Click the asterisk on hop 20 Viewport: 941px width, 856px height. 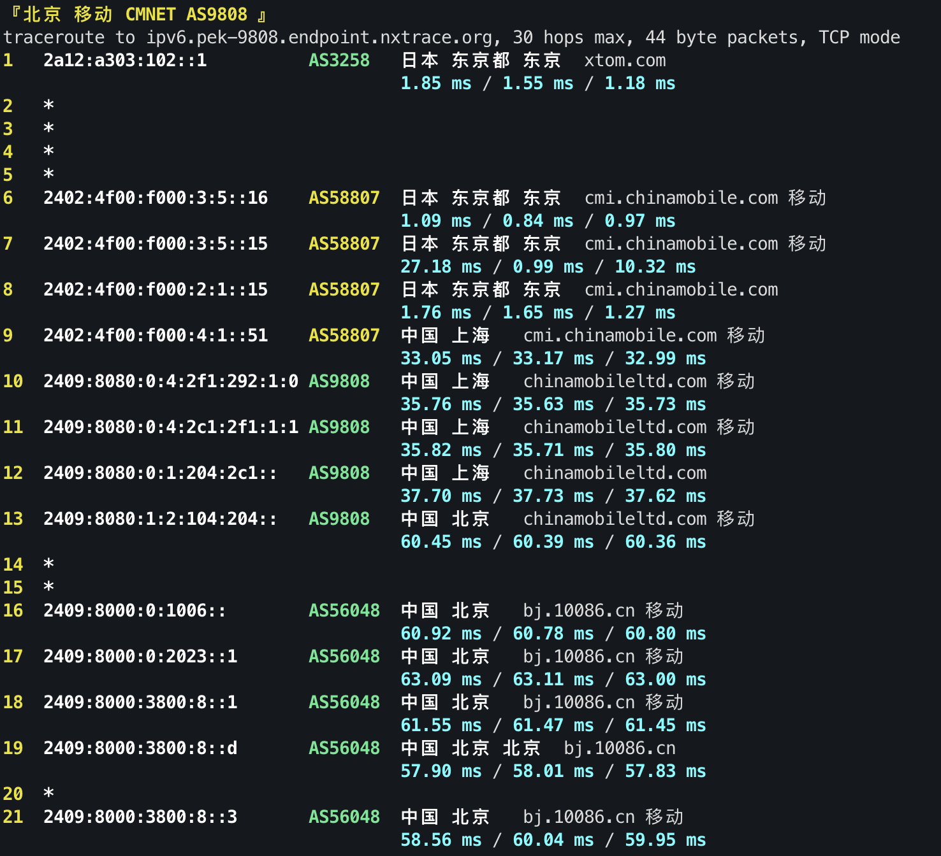[x=48, y=794]
